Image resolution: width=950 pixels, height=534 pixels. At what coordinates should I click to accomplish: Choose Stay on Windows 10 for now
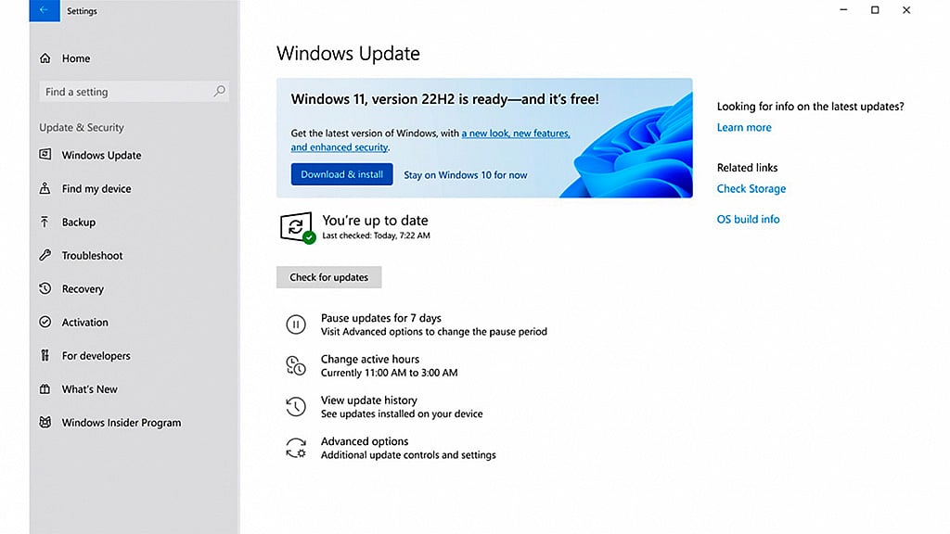(466, 175)
